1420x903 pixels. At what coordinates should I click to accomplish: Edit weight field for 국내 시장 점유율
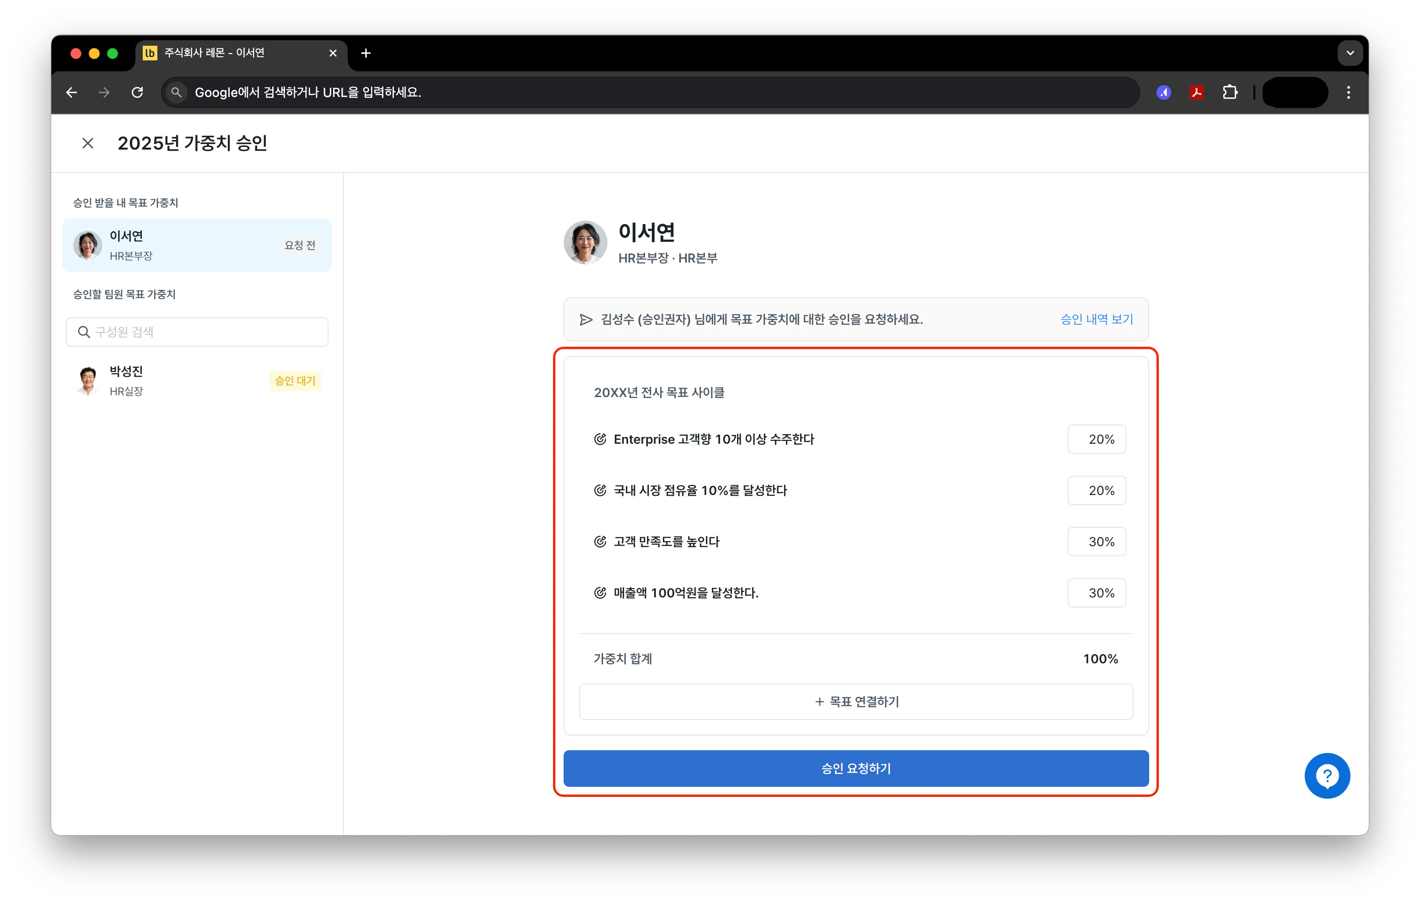pos(1096,490)
